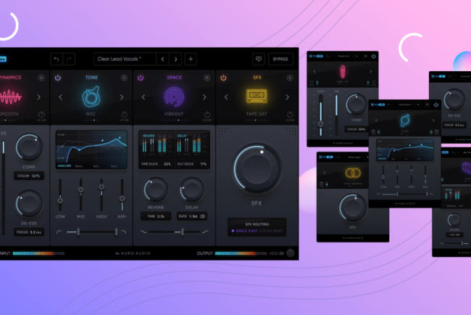
Task: Go to next preset in main header
Action: [x=176, y=60]
